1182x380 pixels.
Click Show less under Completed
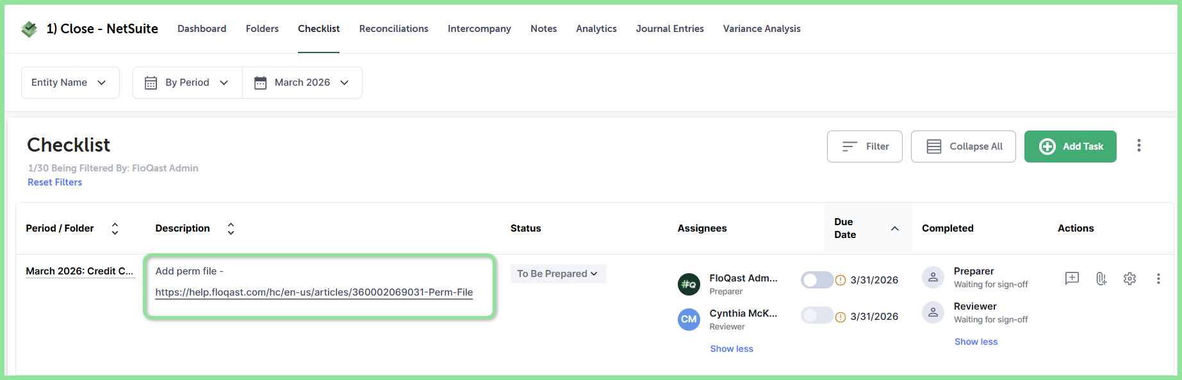click(976, 342)
